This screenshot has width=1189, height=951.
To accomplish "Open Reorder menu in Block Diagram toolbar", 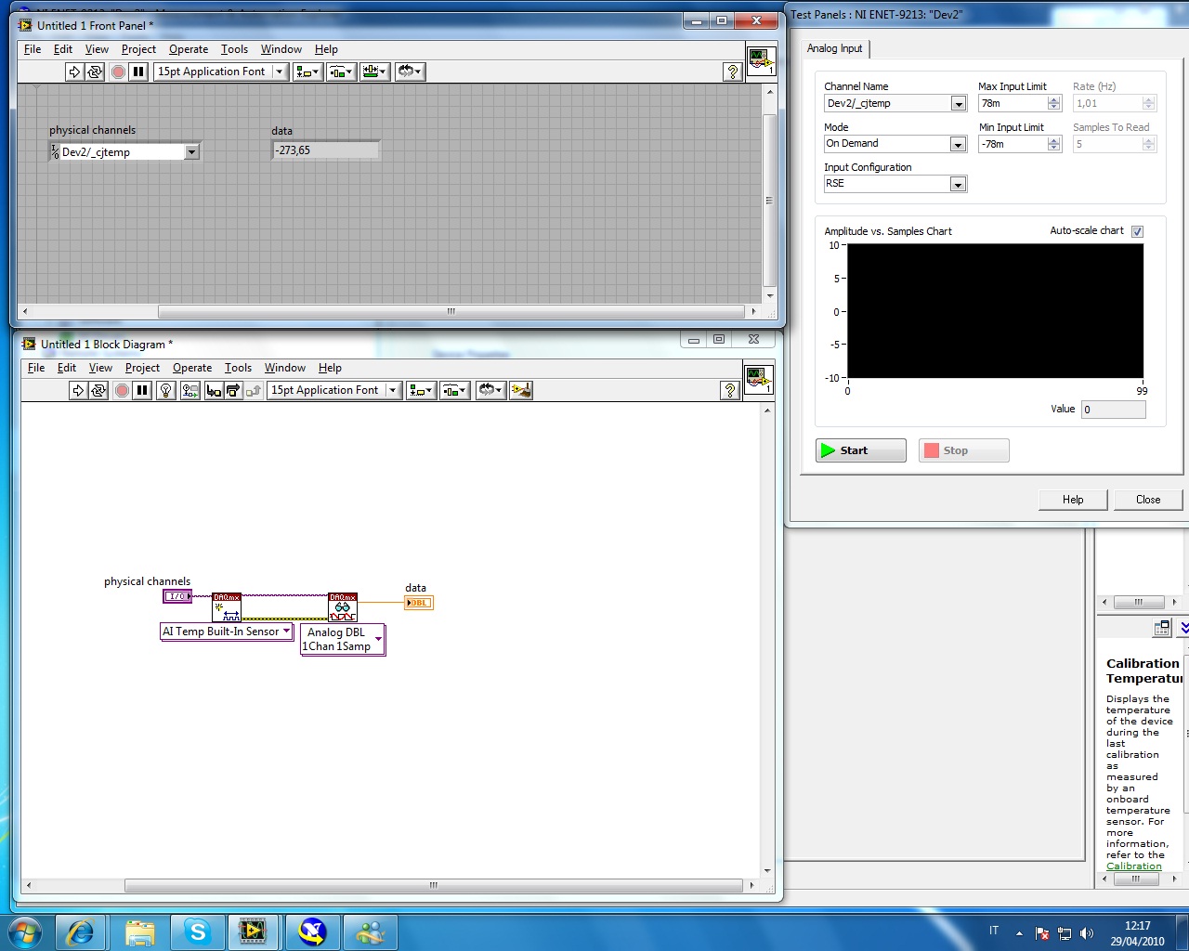I will [490, 390].
